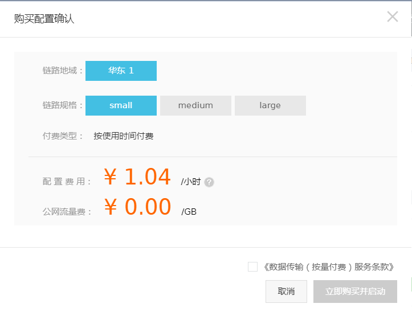Click the 链路规格 label
Viewport: 412px width, 316px height.
pos(63,105)
